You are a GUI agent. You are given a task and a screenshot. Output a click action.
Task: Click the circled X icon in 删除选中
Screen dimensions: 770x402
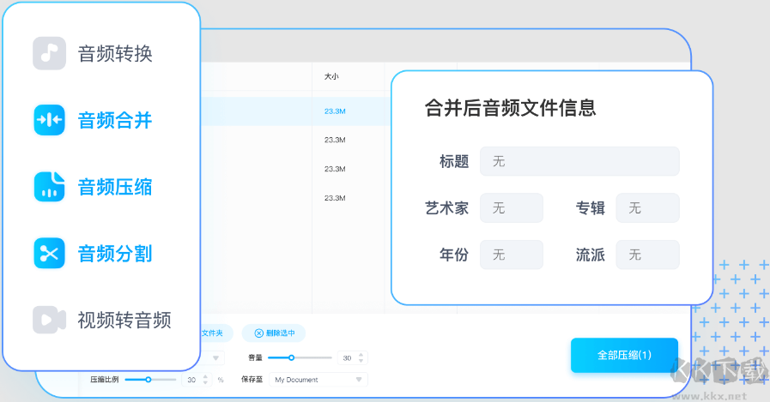(x=258, y=333)
